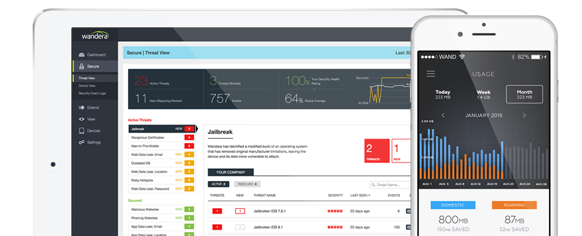Click the View eye icon
Screen dimensions: 582x236
tap(81, 119)
